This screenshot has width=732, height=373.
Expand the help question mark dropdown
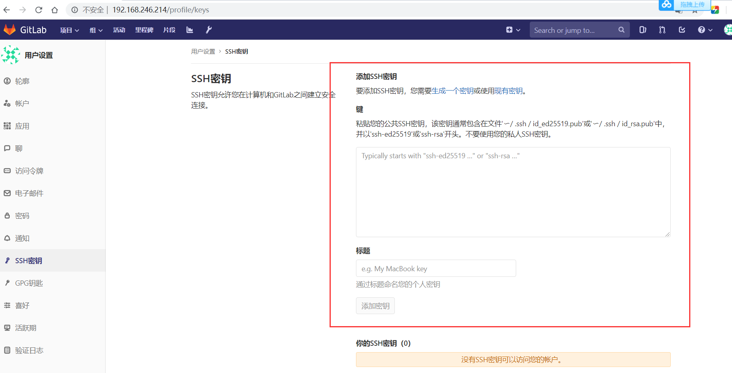pyautogui.click(x=705, y=30)
